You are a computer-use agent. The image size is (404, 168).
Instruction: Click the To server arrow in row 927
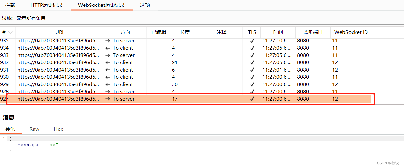[x=108, y=99]
